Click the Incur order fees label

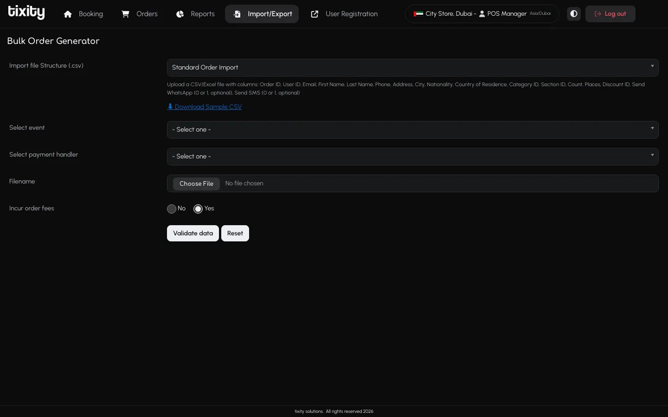pyautogui.click(x=32, y=208)
